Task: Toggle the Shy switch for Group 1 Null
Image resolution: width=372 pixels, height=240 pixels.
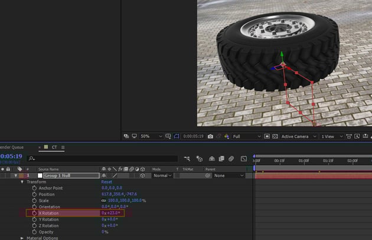Action: 104,176
